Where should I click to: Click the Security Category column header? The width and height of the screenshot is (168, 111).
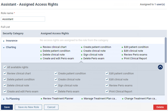(x=13, y=33)
